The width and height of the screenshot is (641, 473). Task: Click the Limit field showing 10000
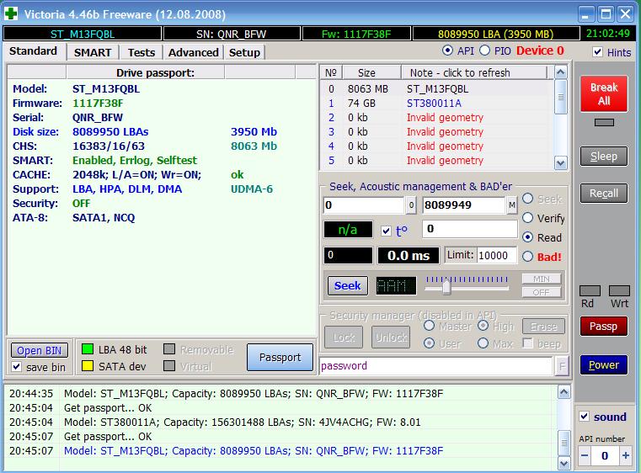click(497, 255)
